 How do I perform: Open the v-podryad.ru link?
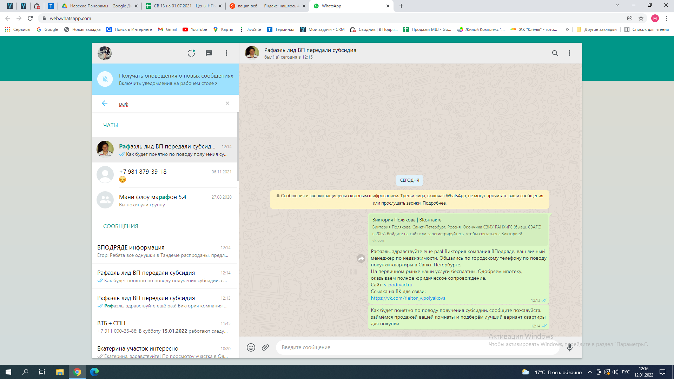click(398, 285)
